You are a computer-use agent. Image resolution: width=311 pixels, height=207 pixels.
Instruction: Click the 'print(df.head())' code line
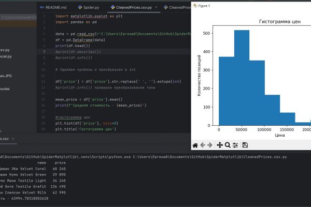[x=73, y=46]
